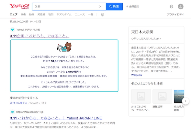The width and height of the screenshot is (191, 131).
Task: Switch to the 知恵袋 tab
Action: point(41,15)
